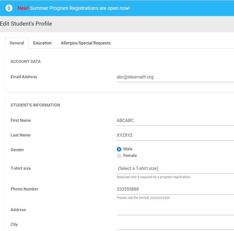Click the "STUDENT'S INFORMATION" section header

[x=35, y=105]
